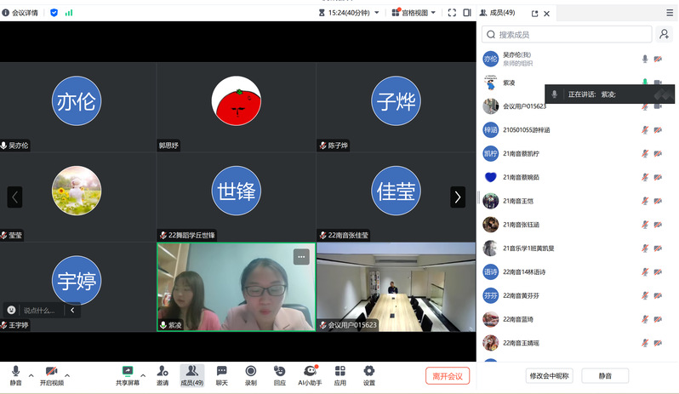Open meeting 设置 settings

click(x=368, y=374)
